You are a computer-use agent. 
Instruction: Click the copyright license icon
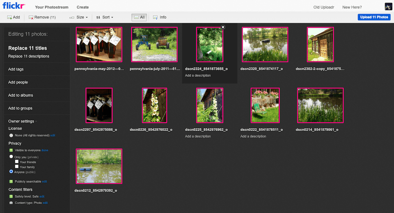(x=11, y=135)
